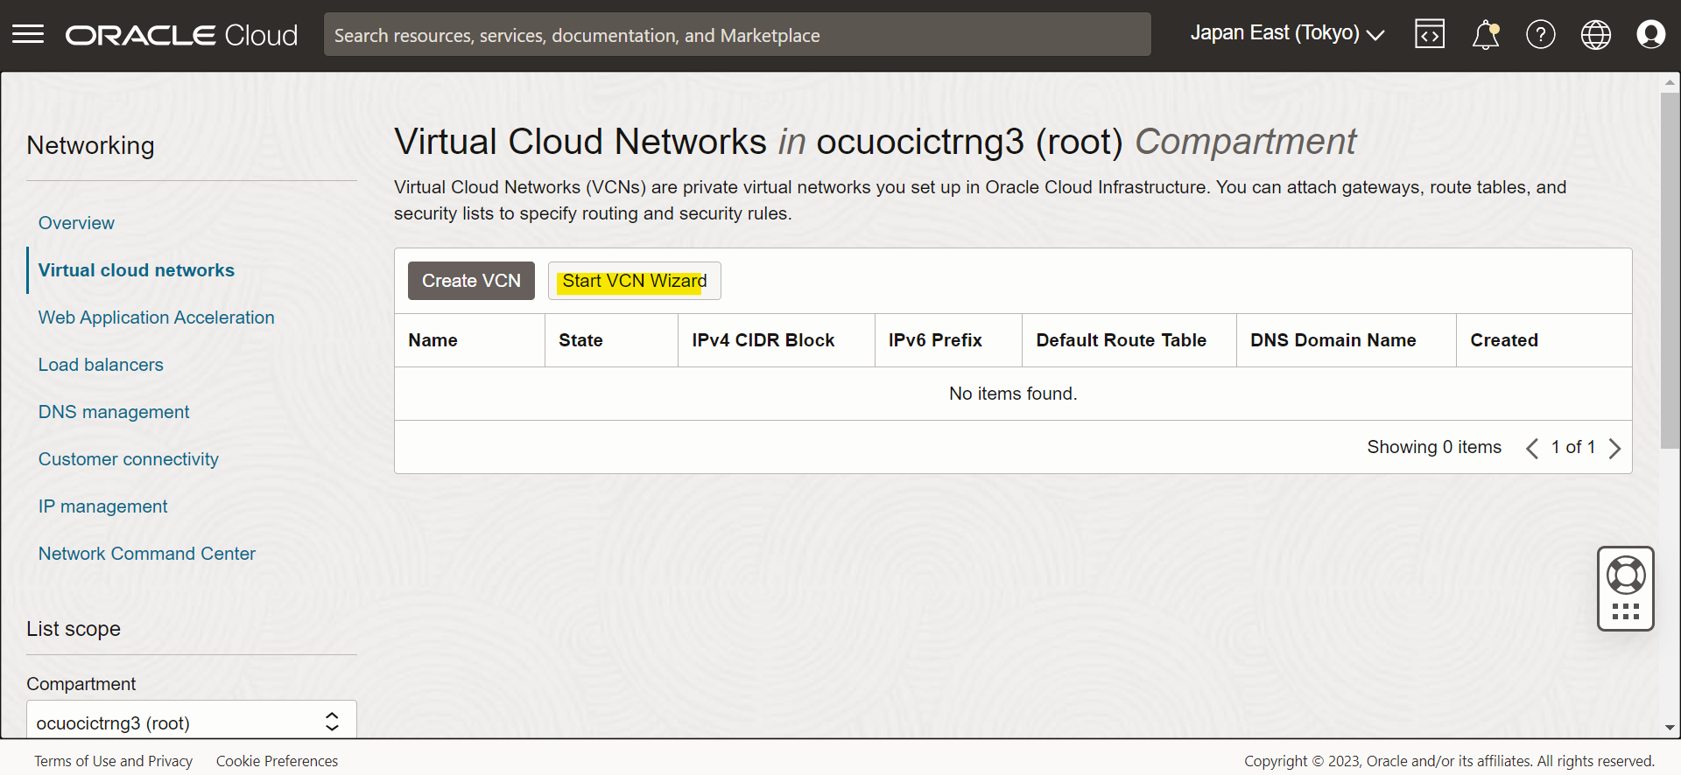This screenshot has width=1681, height=775.
Task: Open DNS management section
Action: point(114,412)
